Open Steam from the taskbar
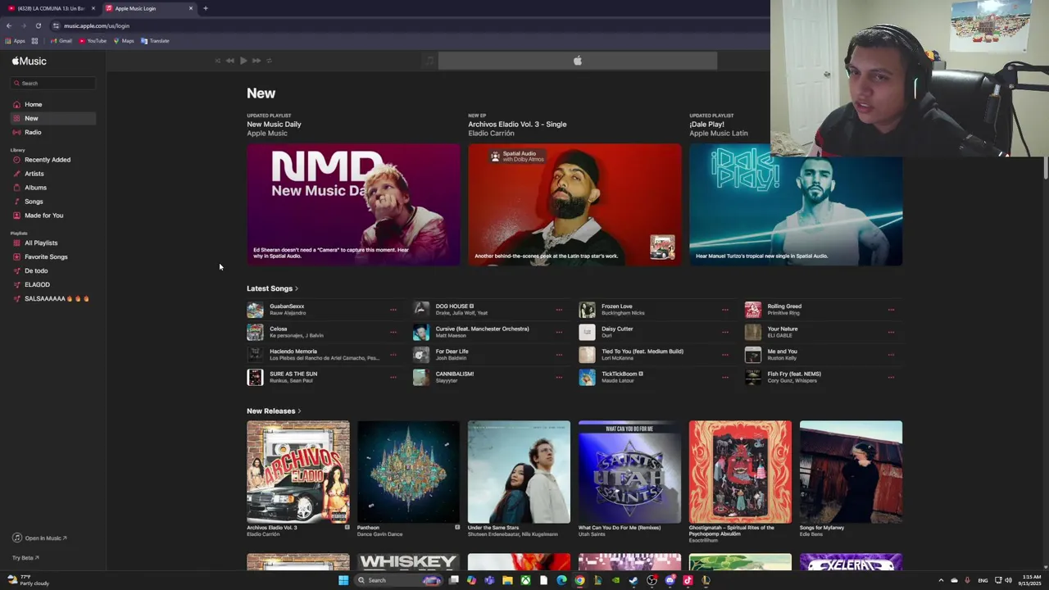 click(633, 580)
